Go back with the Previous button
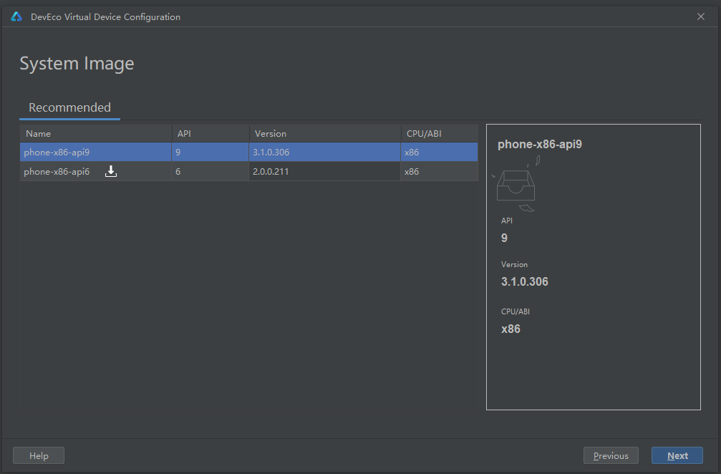721x474 pixels. tap(611, 455)
